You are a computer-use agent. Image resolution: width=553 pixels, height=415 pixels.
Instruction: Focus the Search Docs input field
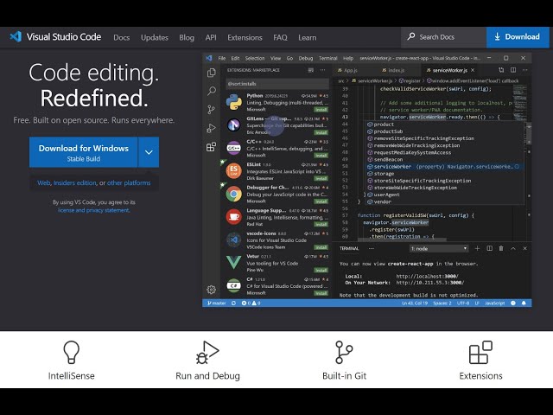(443, 37)
